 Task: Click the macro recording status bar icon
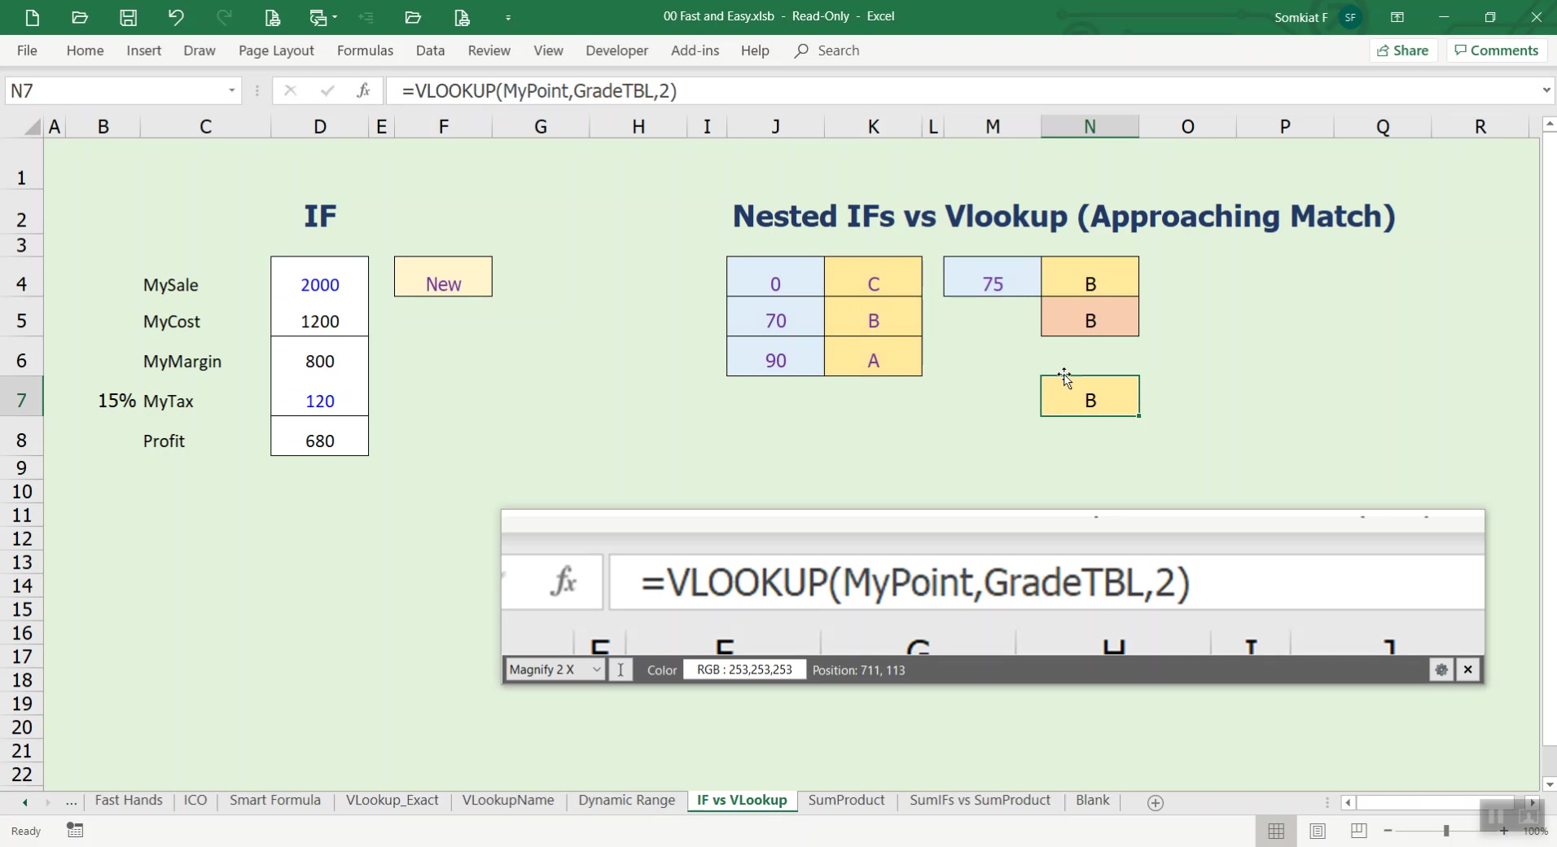[x=75, y=831]
